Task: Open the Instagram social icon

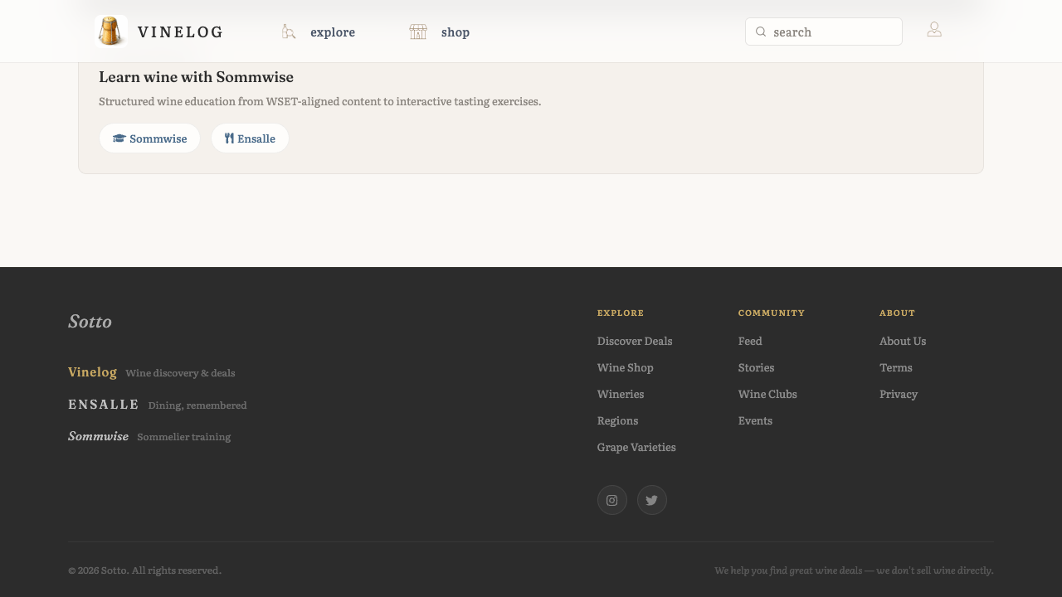Action: (612, 500)
